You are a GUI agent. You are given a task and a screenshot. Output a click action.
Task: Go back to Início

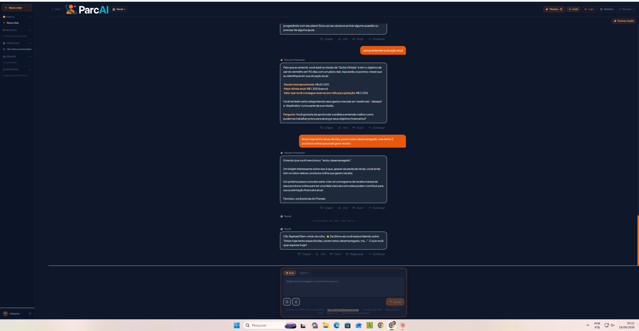[56, 9]
